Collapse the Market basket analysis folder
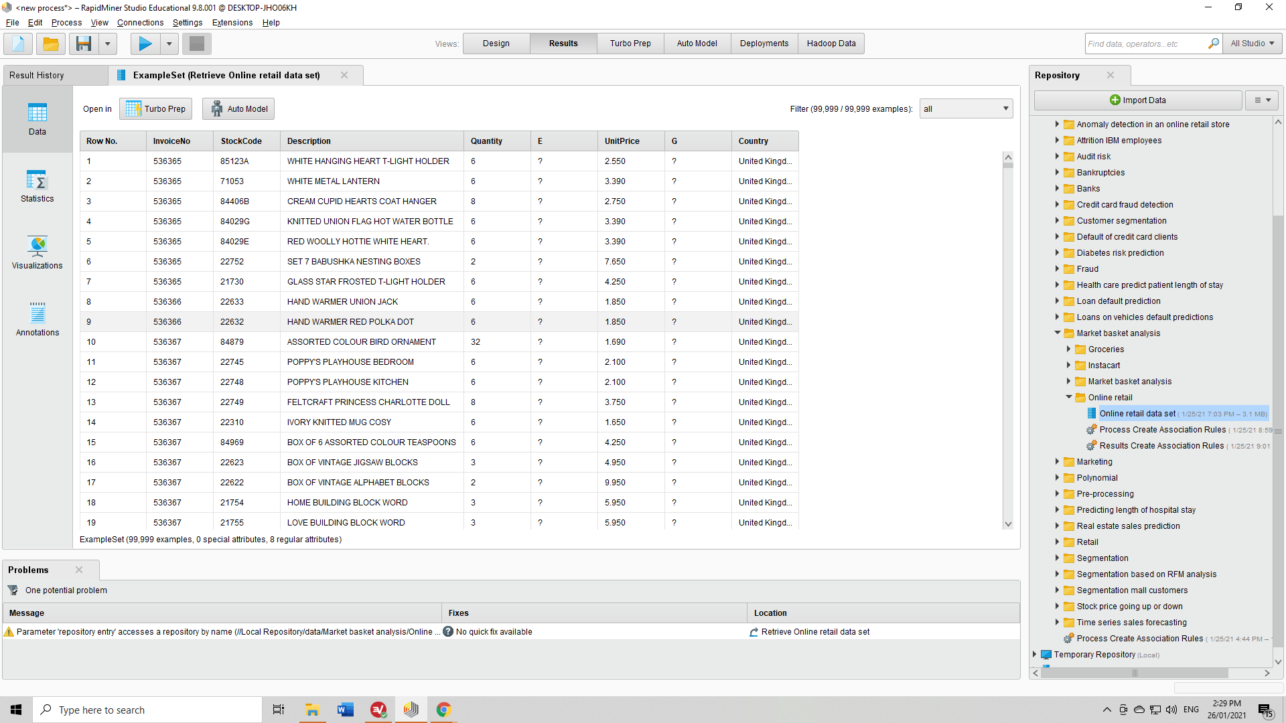 click(1058, 333)
